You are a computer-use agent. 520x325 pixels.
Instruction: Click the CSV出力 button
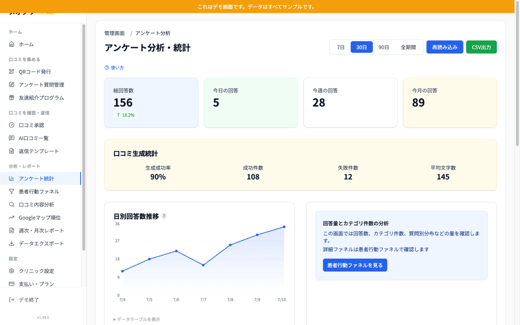[481, 47]
